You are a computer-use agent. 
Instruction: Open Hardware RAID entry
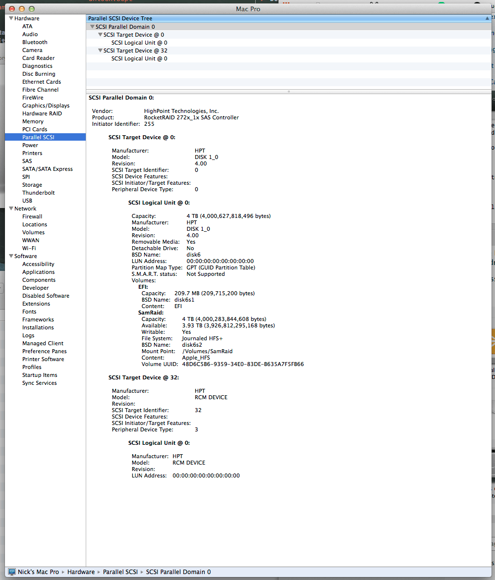[42, 113]
